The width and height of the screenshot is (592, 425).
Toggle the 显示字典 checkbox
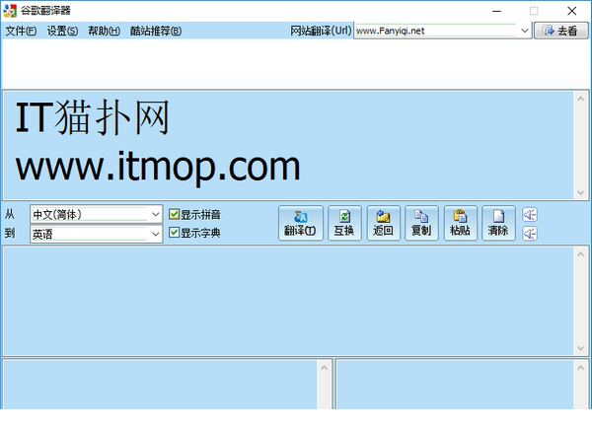pos(174,232)
